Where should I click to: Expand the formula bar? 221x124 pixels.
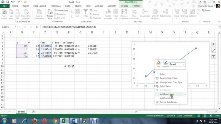(219, 27)
